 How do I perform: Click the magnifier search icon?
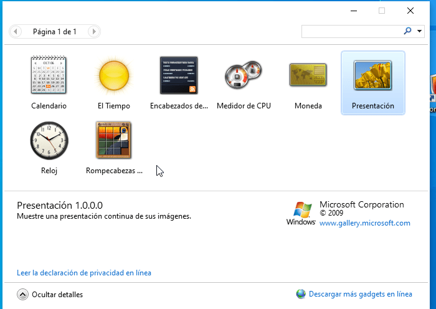[408, 31]
